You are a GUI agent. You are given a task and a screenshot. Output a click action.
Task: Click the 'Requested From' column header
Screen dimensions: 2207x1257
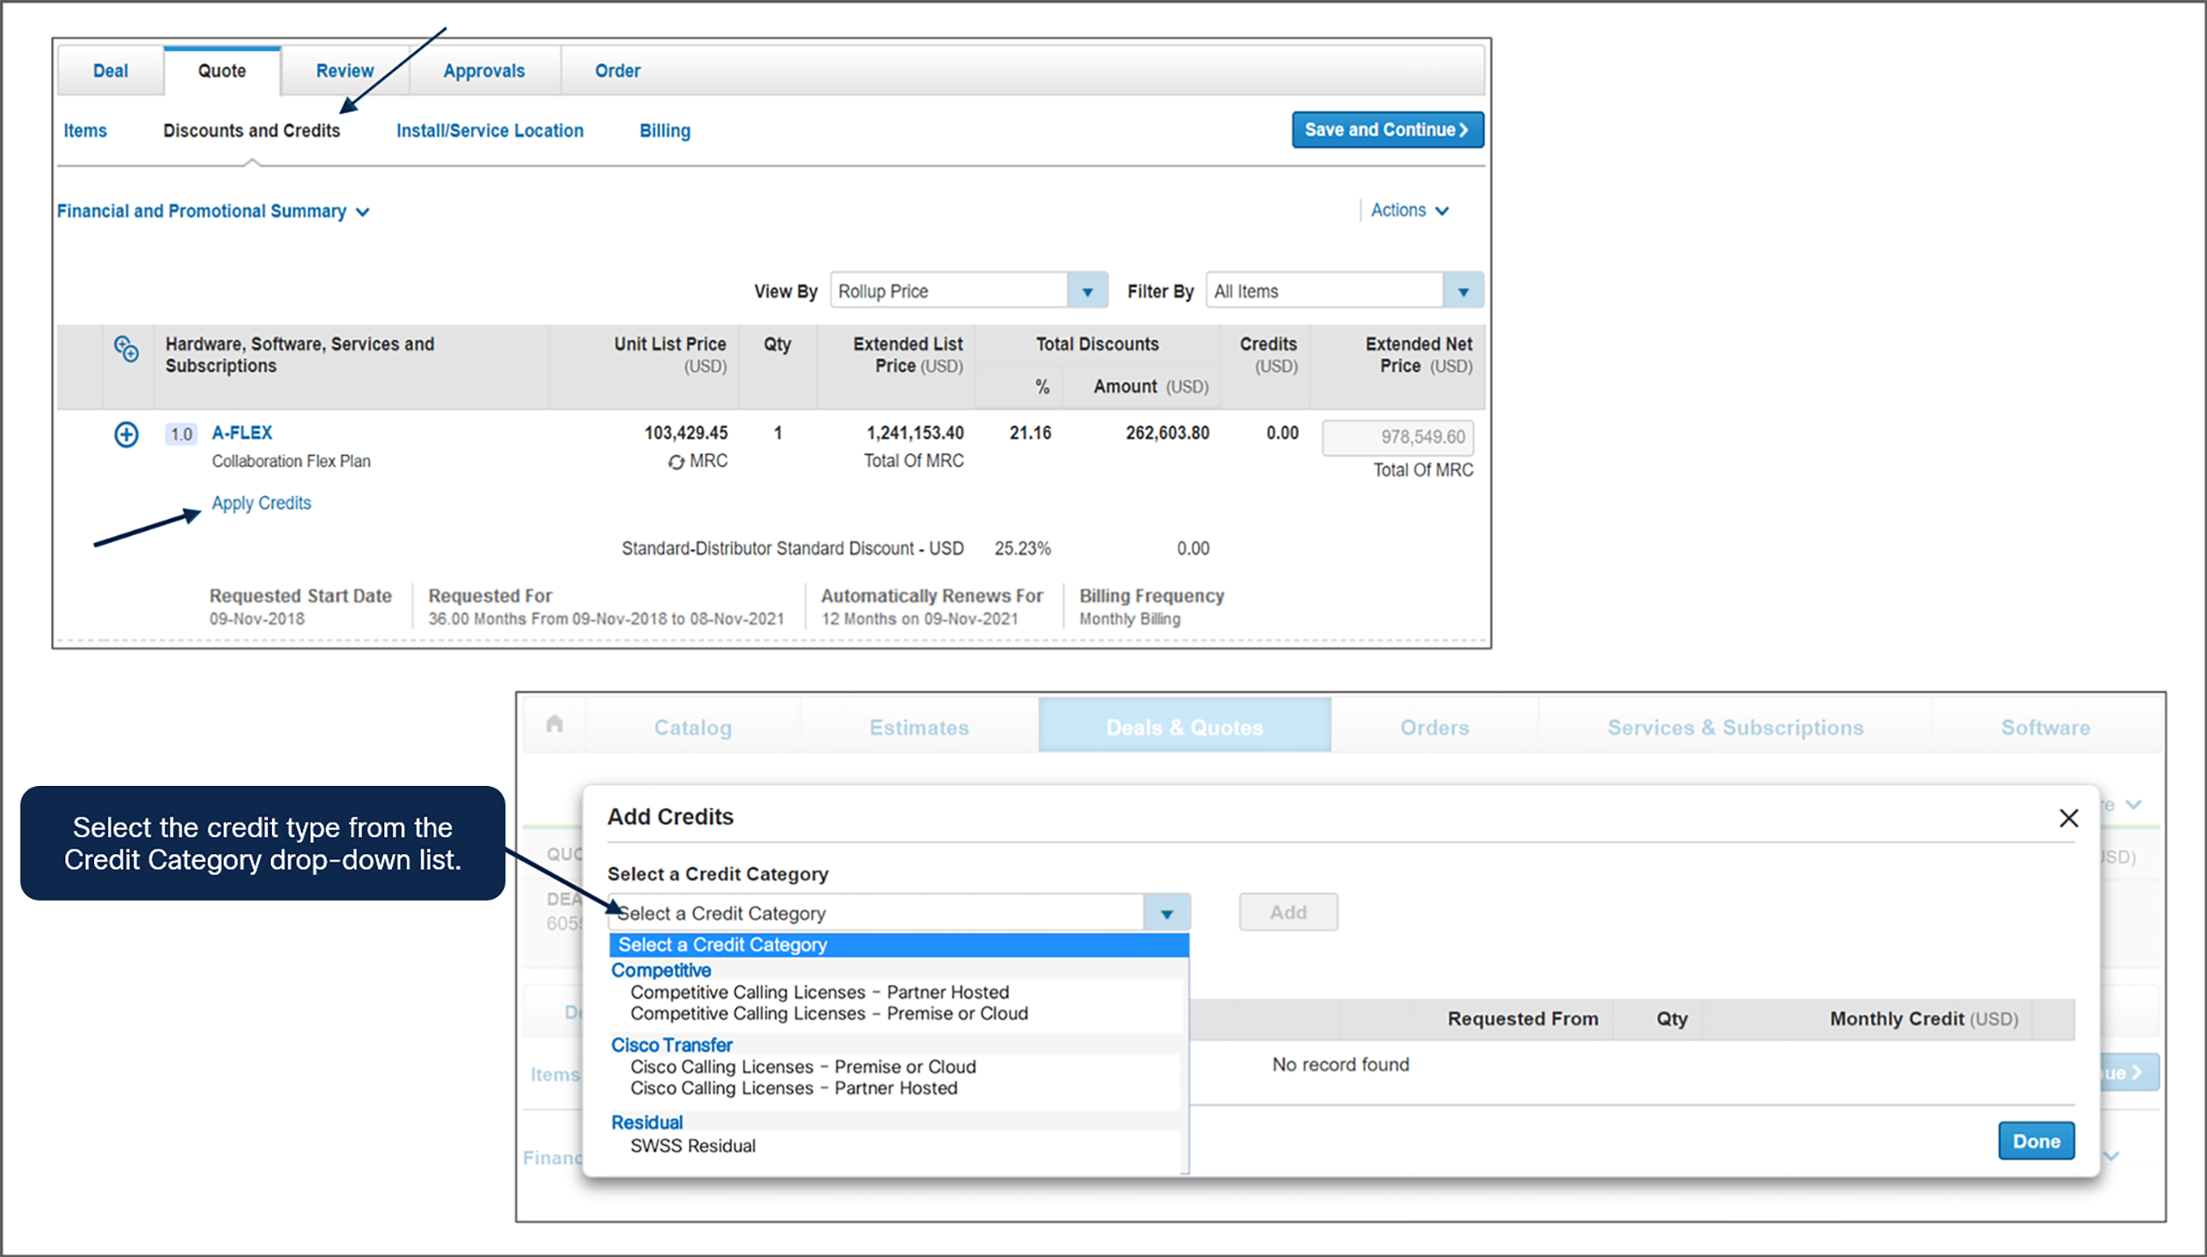[x=1523, y=1019]
